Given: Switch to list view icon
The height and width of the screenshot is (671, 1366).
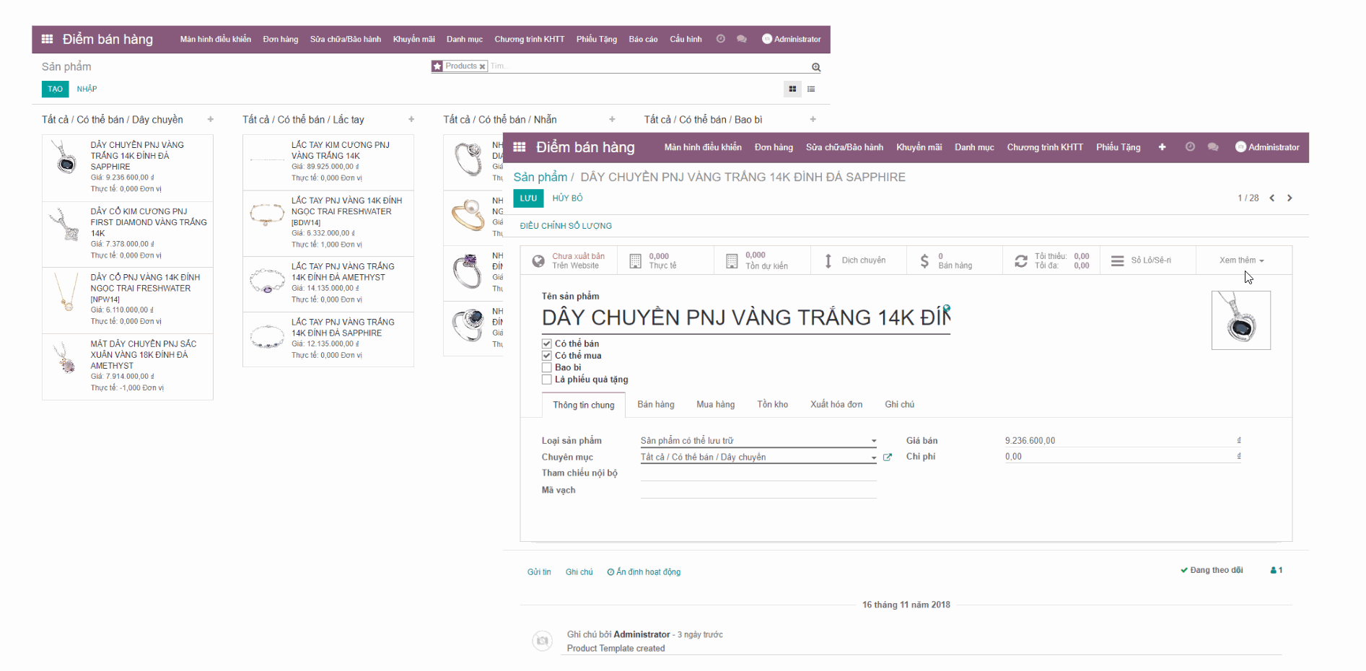Looking at the screenshot, I should [x=811, y=89].
